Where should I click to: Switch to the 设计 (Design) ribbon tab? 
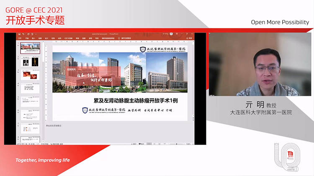point(46,38)
